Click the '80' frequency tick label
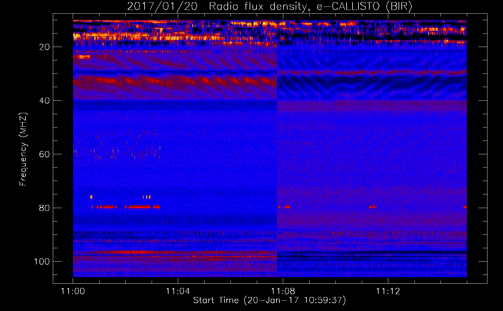Screen dimensions: 503x311 (x=44, y=208)
